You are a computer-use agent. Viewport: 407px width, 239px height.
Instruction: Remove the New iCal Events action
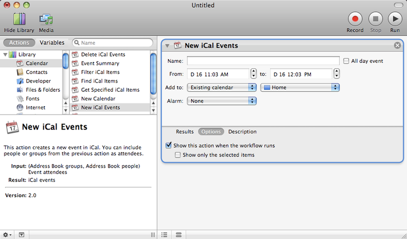tap(397, 45)
